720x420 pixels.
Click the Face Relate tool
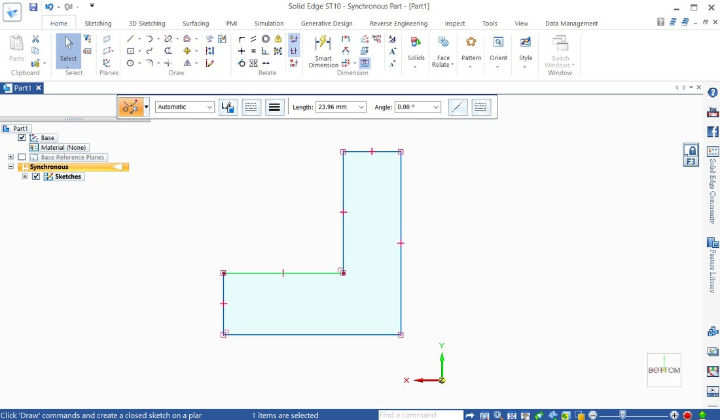(443, 51)
